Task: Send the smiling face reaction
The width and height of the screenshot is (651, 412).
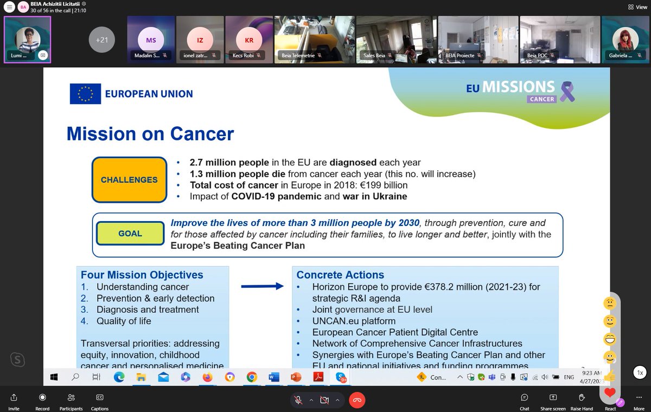Action: coord(610,321)
